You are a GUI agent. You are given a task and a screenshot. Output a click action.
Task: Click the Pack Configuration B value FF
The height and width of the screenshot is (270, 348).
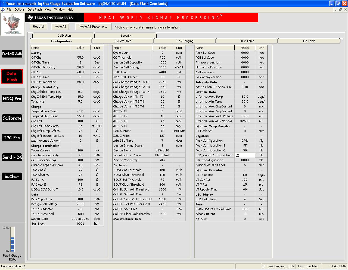[245, 145]
